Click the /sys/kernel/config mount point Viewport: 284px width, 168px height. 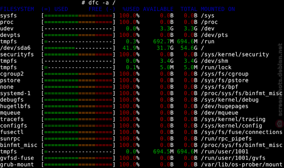(x=231, y=126)
